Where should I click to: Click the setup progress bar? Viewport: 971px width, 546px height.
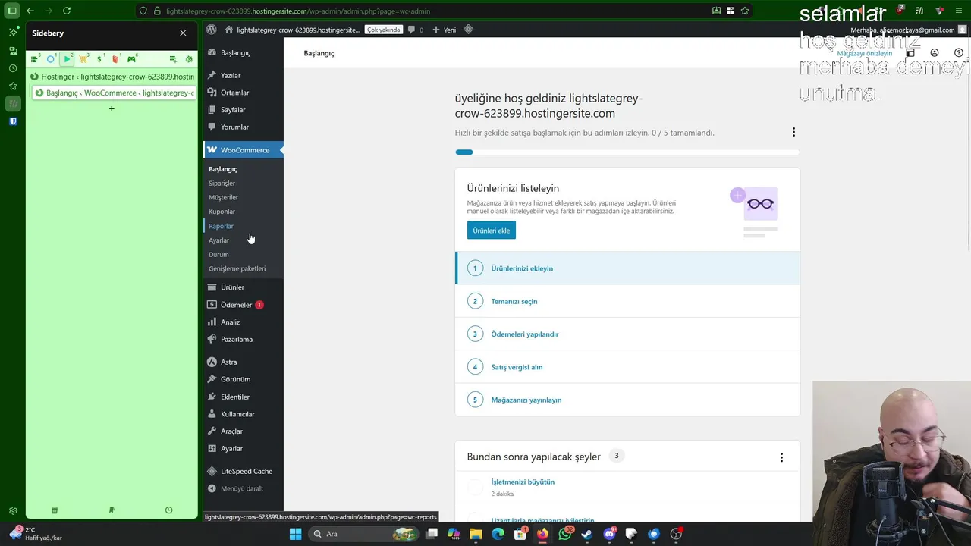pos(627,152)
